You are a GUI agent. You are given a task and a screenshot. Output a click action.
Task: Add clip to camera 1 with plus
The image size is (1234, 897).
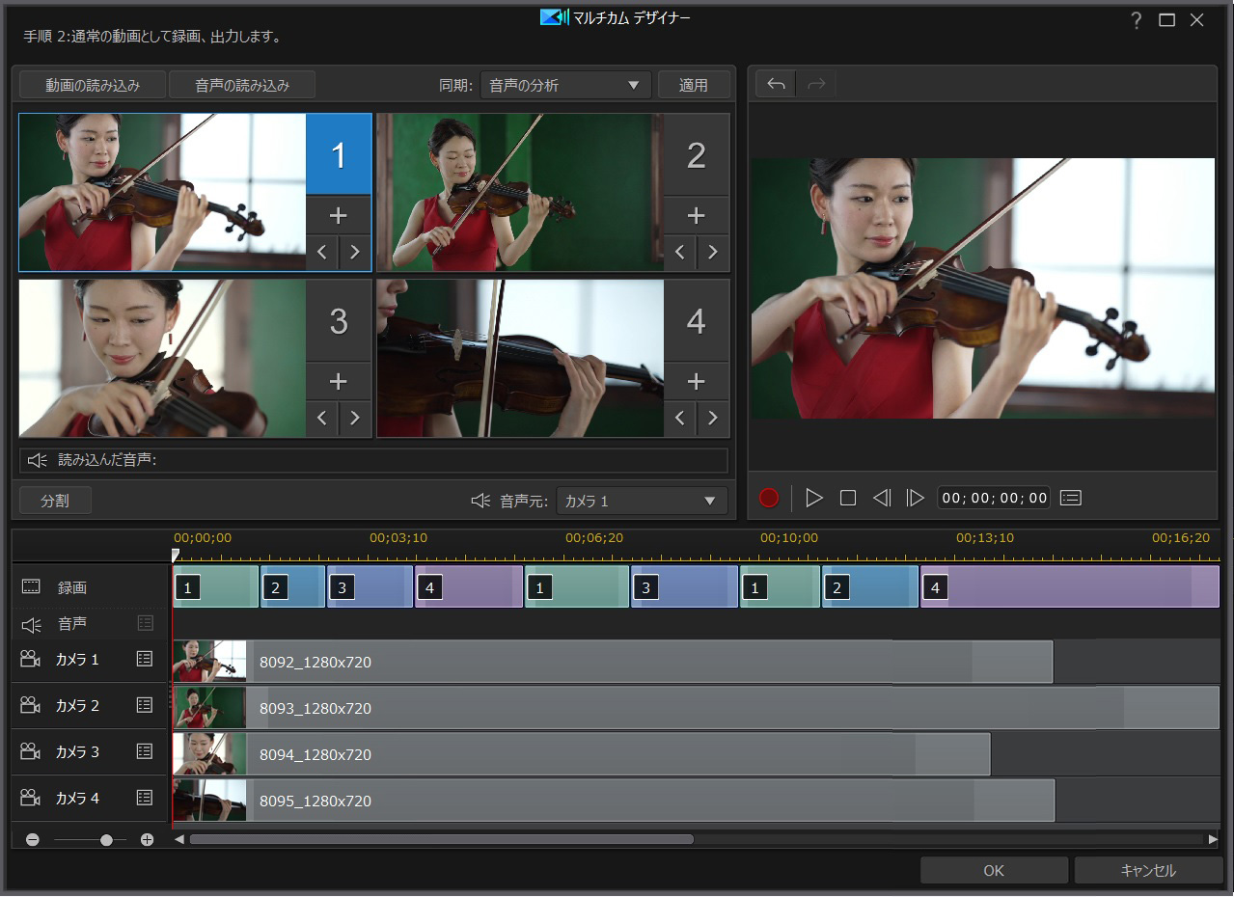[339, 214]
